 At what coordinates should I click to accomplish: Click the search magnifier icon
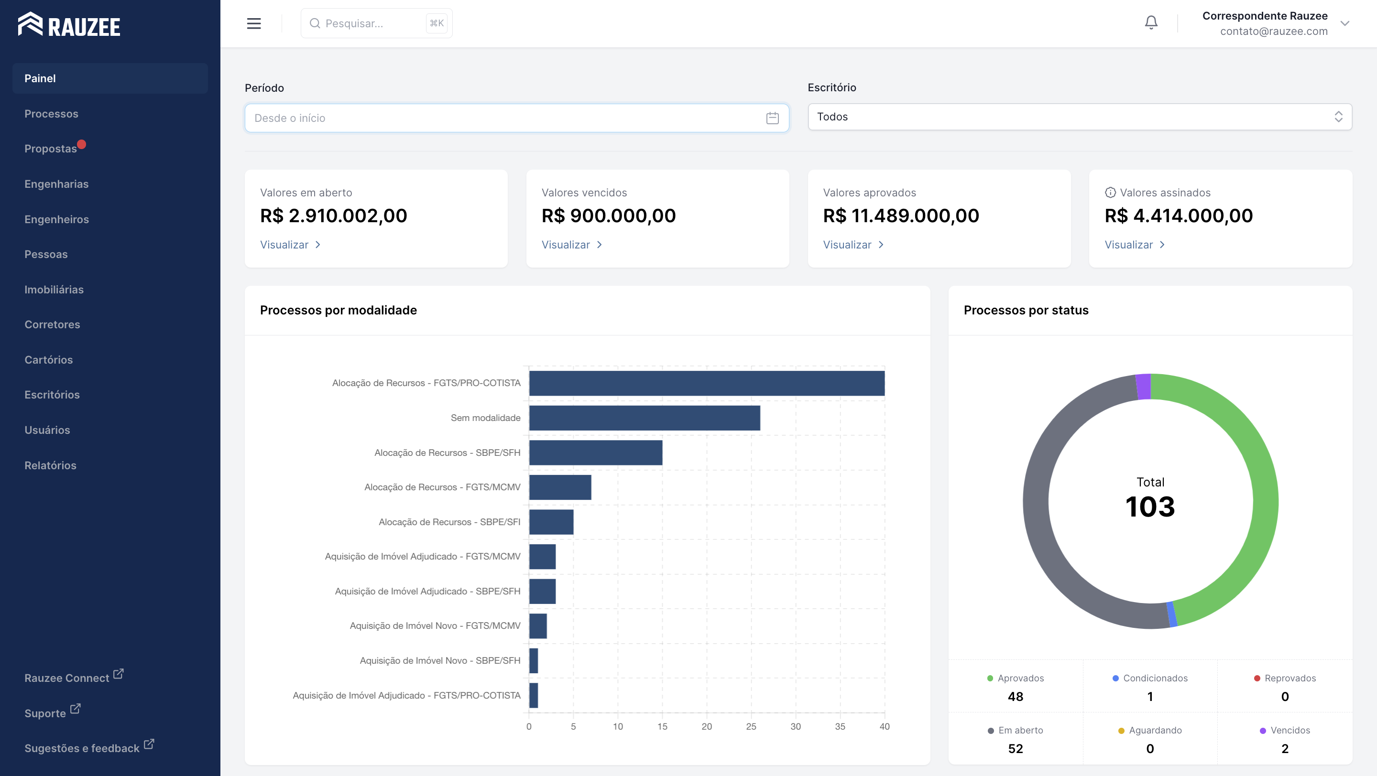pyautogui.click(x=315, y=23)
